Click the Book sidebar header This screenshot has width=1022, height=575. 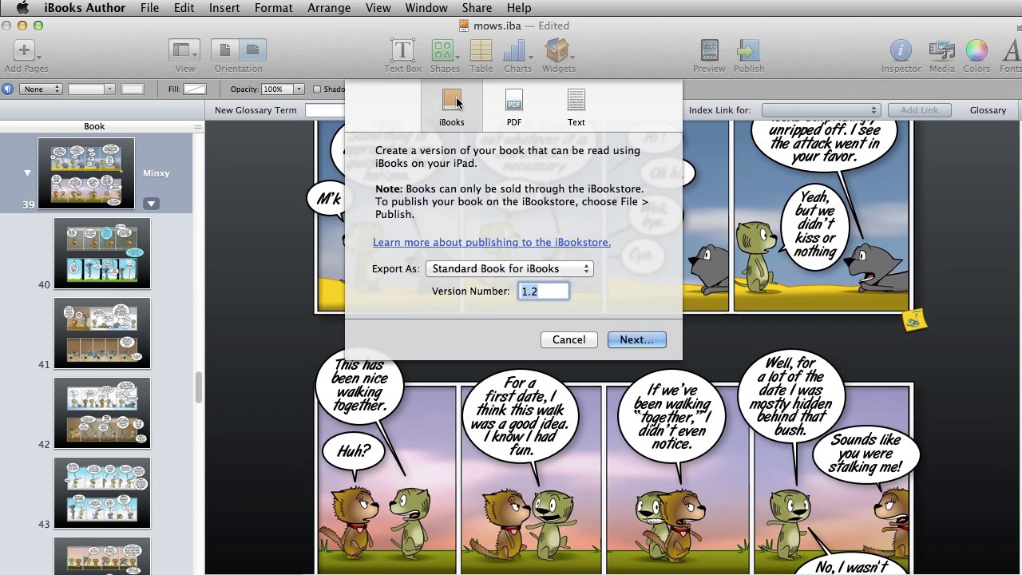[94, 126]
